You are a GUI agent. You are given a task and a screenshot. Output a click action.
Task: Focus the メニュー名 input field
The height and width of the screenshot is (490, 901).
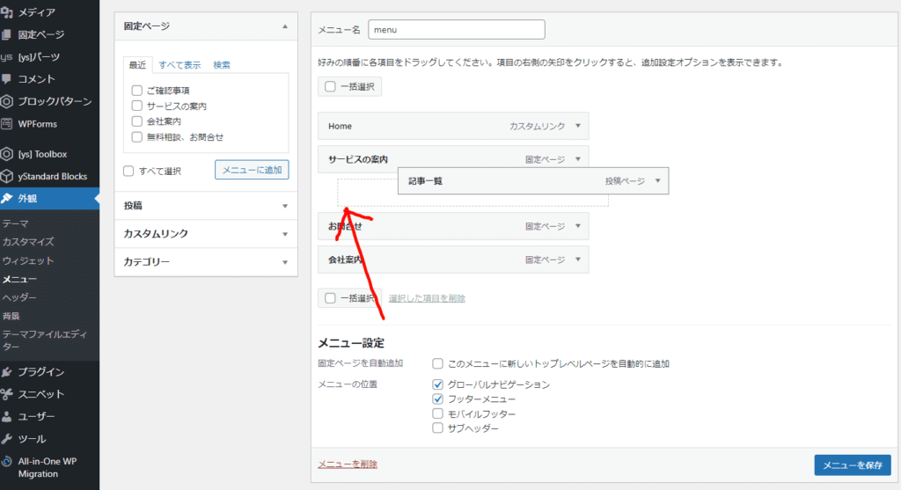tap(457, 30)
